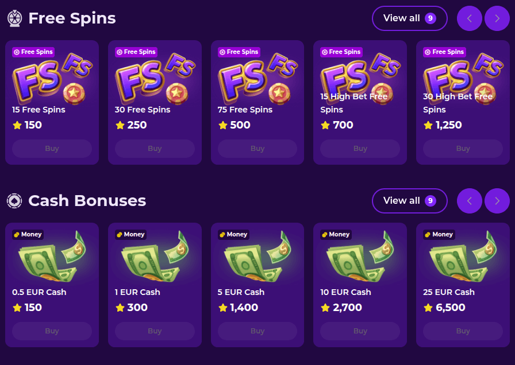Screen dimensions: 515x365
Task: Buy the 15 High Bet Free Spins
Action: point(360,148)
